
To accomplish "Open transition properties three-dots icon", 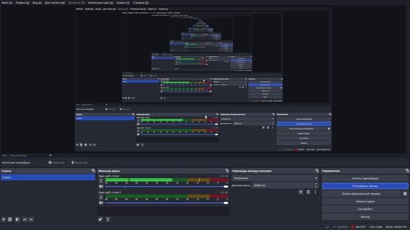I will pos(315,192).
